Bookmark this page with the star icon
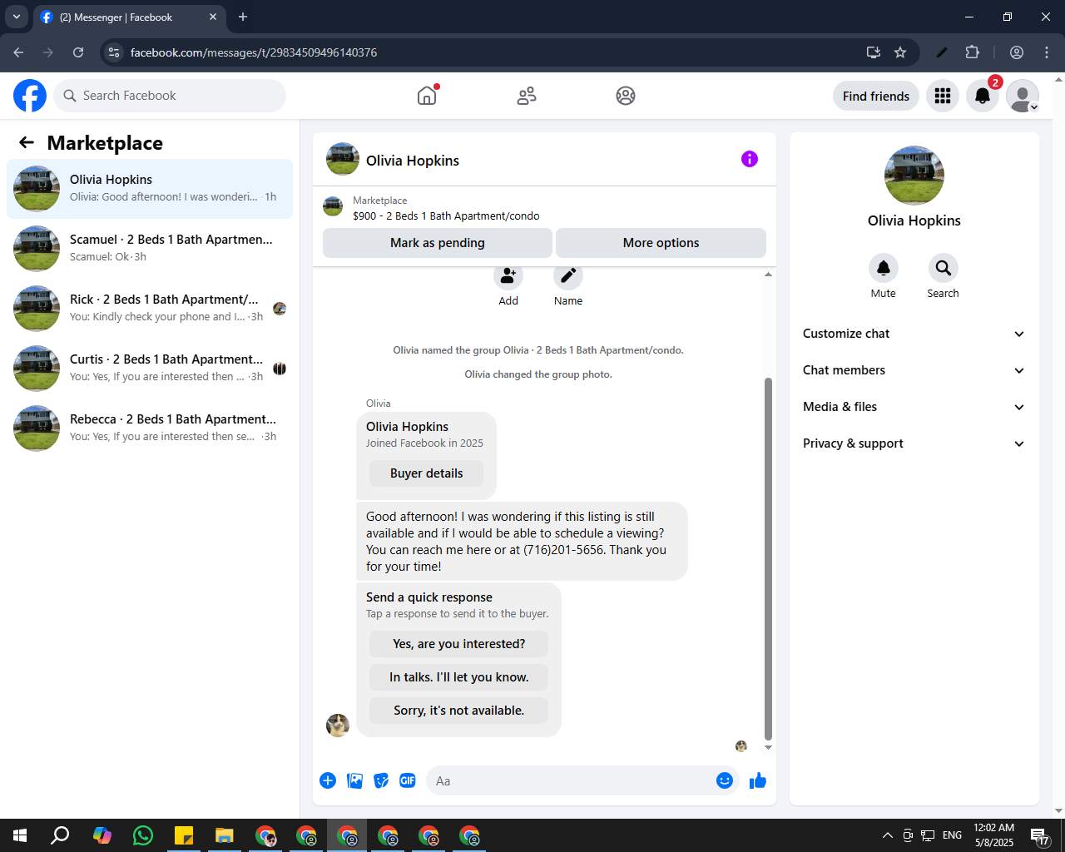Image resolution: width=1065 pixels, height=852 pixels. [900, 52]
